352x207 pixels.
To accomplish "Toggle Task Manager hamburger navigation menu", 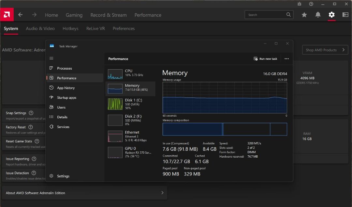I will pyautogui.click(x=51, y=58).
